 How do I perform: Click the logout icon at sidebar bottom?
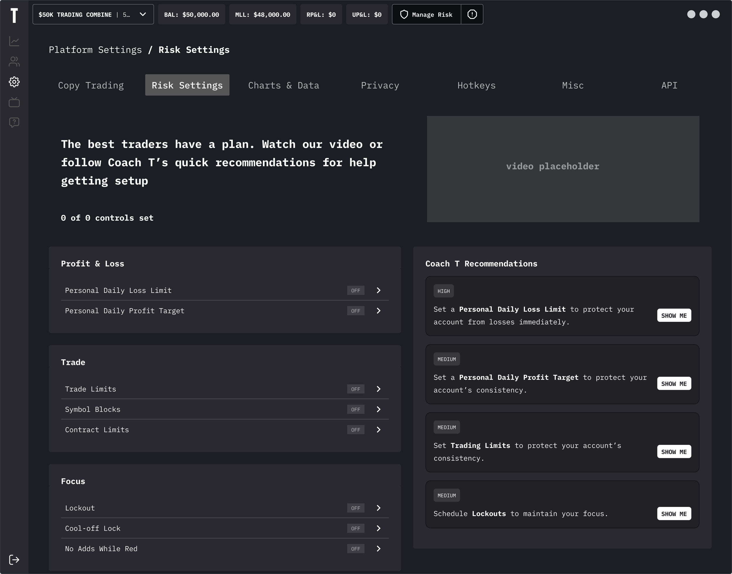point(14,560)
